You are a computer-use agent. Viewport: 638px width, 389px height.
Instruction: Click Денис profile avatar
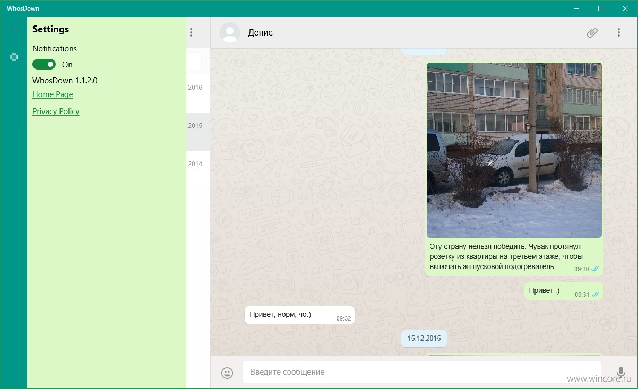(230, 33)
